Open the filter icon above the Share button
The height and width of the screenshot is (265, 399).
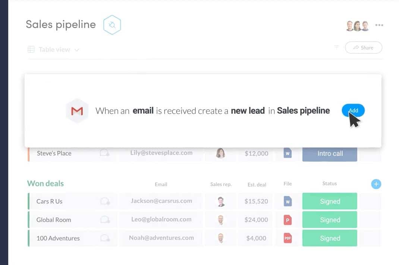(x=337, y=48)
